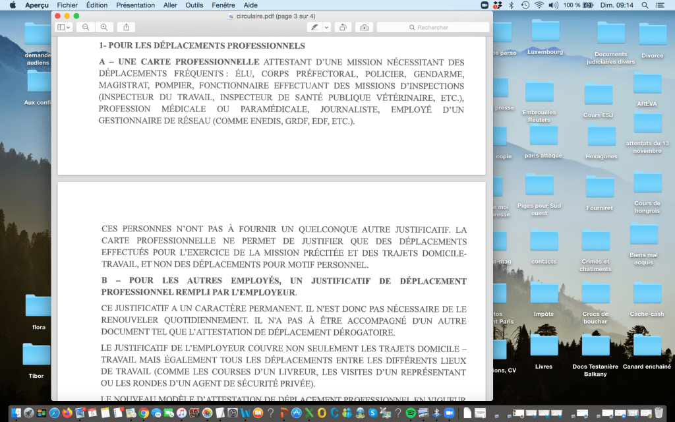The height and width of the screenshot is (422, 675).
Task: Click the Wi-Fi status icon in menu bar
Action: point(539,5)
